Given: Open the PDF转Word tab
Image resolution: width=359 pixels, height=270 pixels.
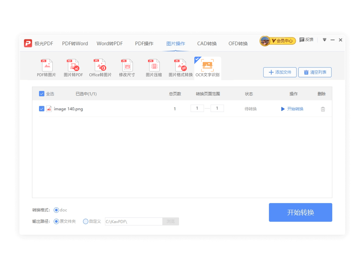Looking at the screenshot, I should [x=75, y=43].
